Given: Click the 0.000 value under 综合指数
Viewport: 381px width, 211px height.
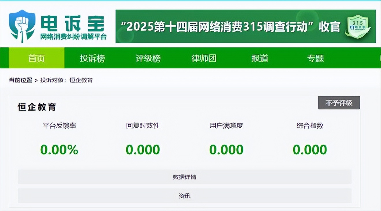Looking at the screenshot, I should point(310,150).
